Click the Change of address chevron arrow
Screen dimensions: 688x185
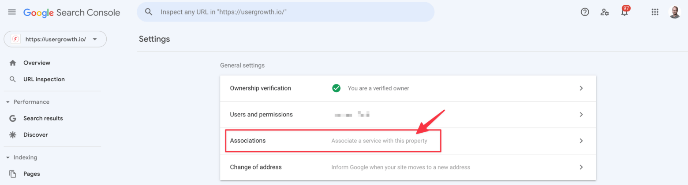click(581, 167)
